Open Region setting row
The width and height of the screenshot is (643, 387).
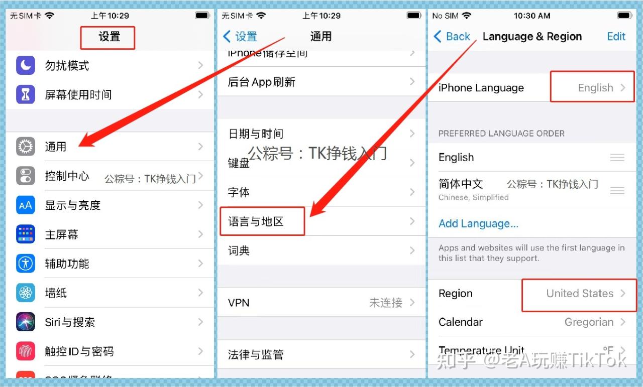click(532, 294)
